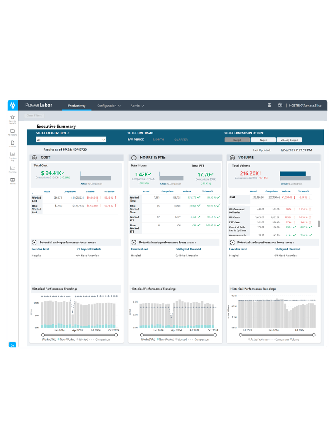Screen dimensions: 335x447
Task: Click the focus icon in the Cost panel
Action: tap(34, 242)
